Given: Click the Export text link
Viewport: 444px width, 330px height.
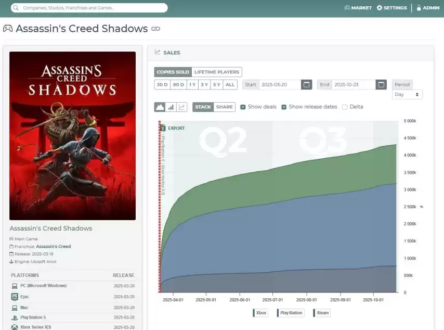Looking at the screenshot, I should (176, 128).
